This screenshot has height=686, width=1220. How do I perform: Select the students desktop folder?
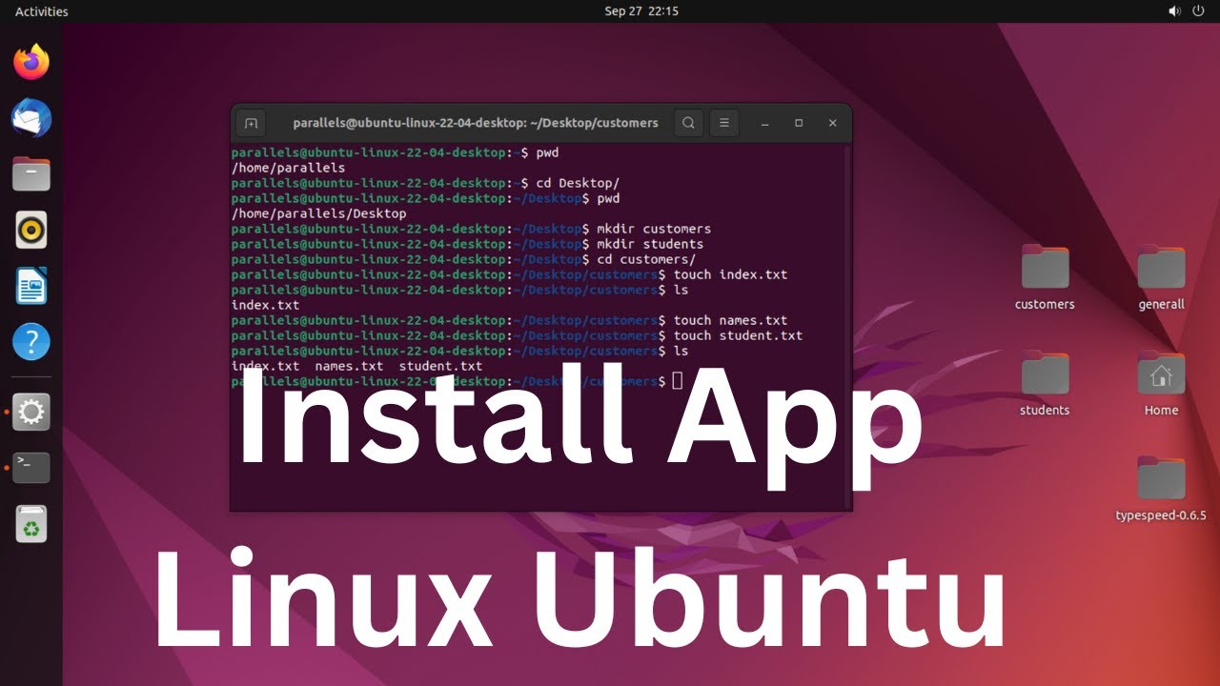[x=1045, y=383]
